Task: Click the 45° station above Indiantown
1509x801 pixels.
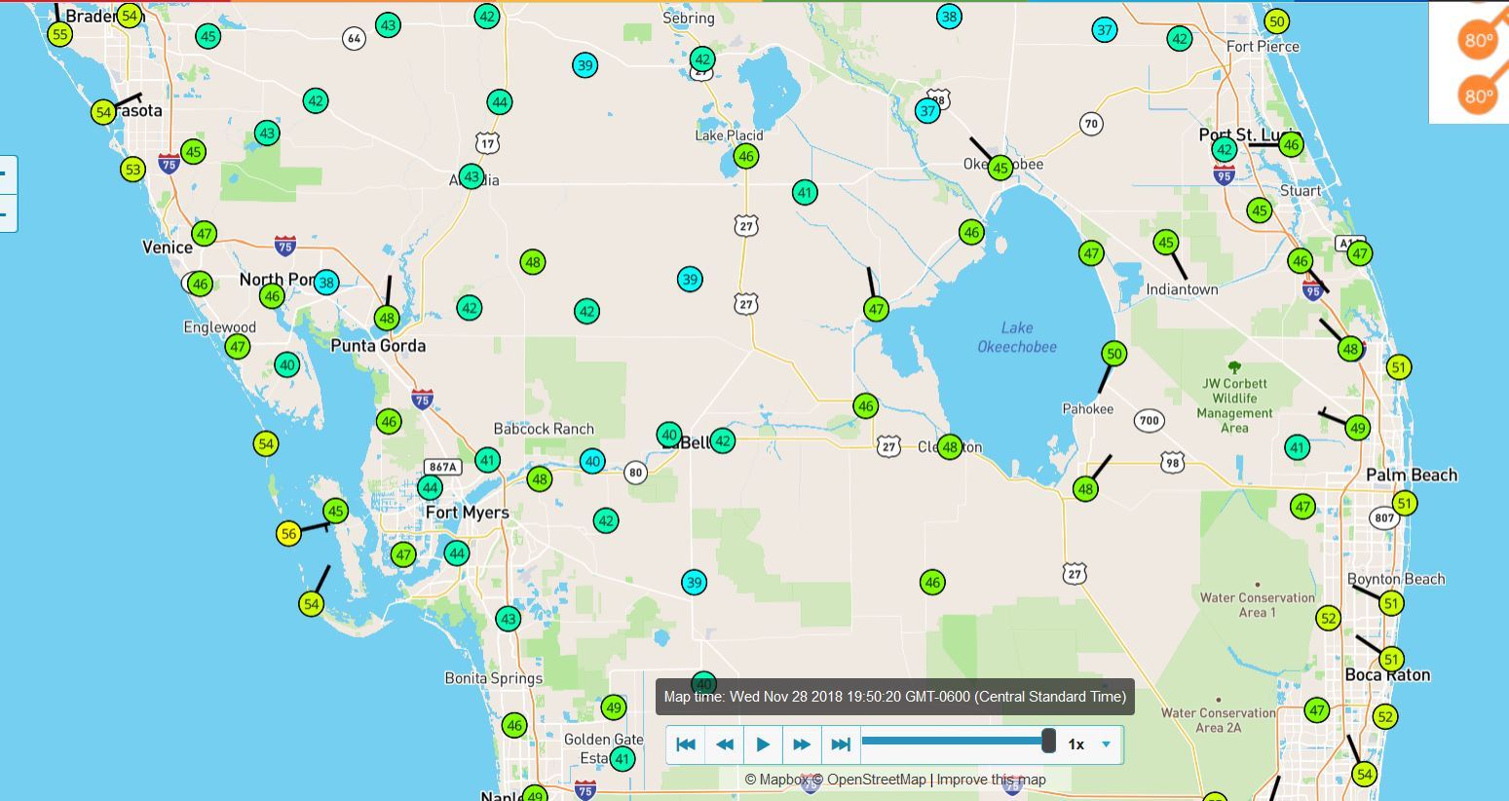Action: tap(1166, 242)
